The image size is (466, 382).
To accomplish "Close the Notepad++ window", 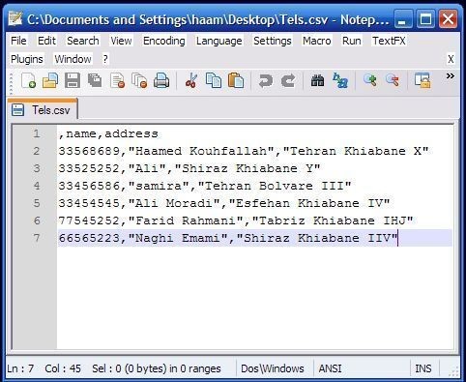I will 449,19.
